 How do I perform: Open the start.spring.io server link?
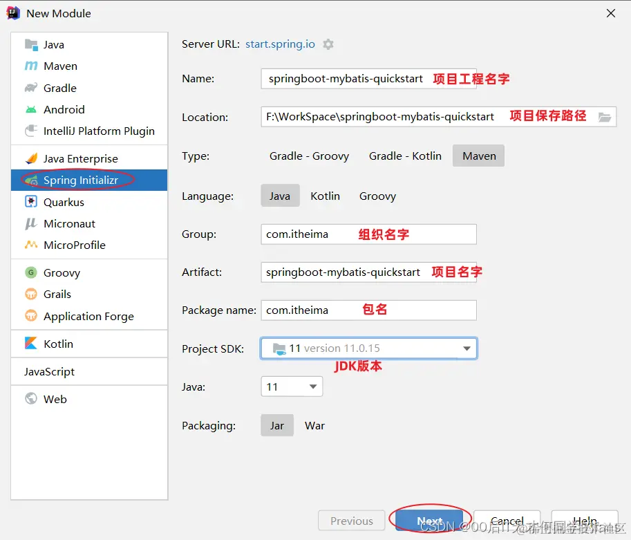point(280,44)
